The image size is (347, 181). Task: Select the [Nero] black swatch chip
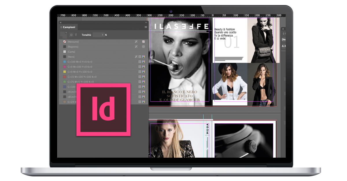tap(65, 57)
